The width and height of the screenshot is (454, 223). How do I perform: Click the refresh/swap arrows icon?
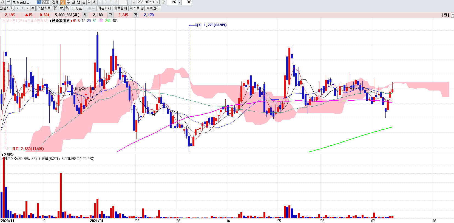[x=9, y=2]
